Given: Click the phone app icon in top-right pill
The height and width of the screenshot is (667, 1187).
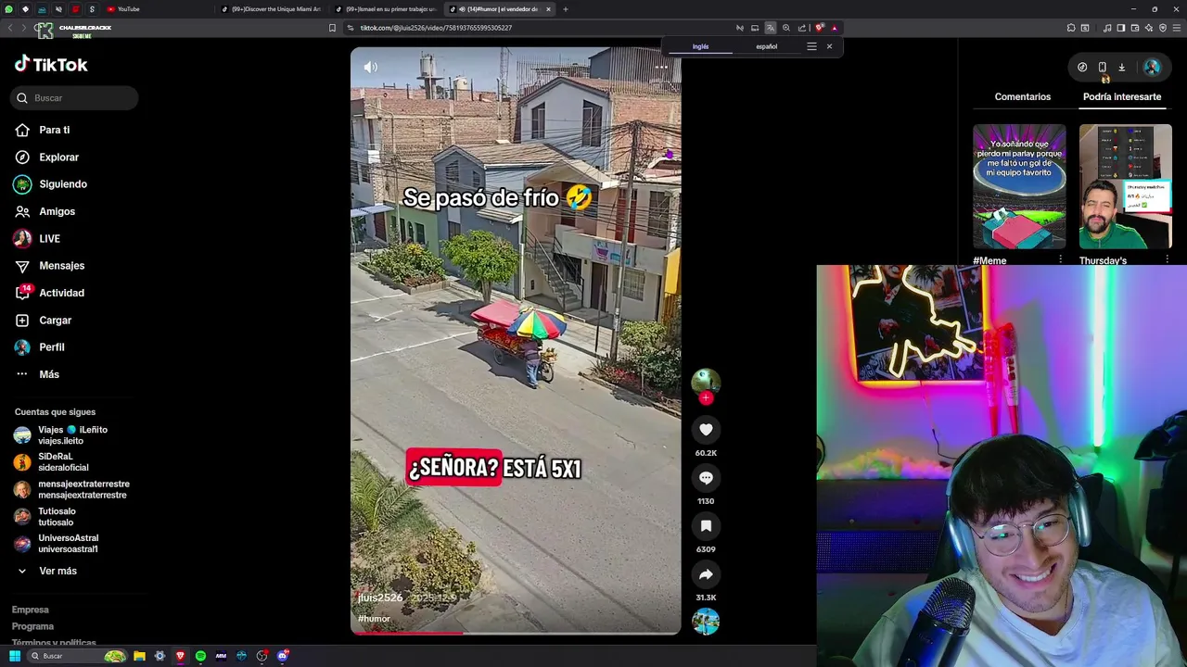Looking at the screenshot, I should 1102,67.
